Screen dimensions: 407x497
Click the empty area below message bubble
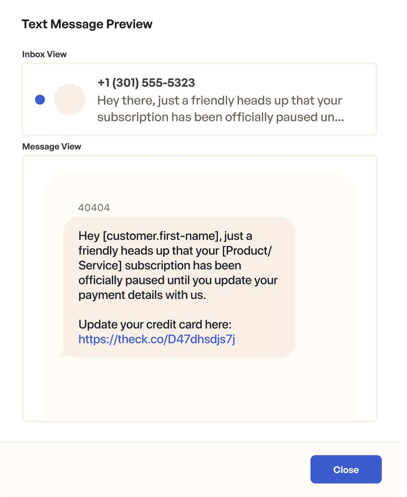[x=200, y=390]
